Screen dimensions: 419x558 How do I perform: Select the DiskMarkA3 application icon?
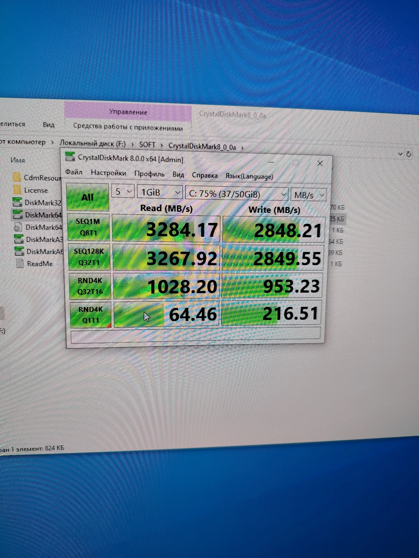19,239
